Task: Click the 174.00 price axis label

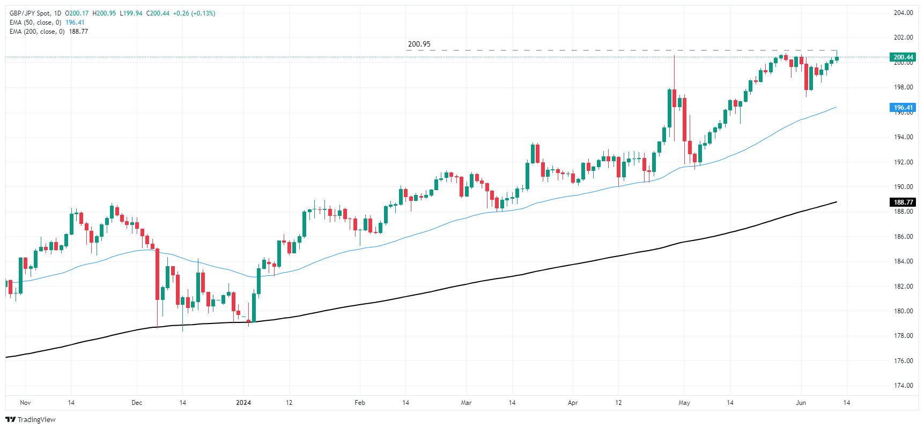Action: click(903, 386)
